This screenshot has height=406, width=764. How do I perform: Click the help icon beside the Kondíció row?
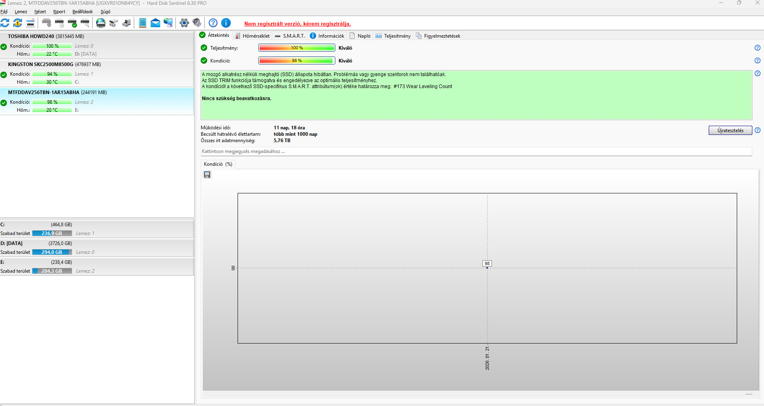click(758, 60)
